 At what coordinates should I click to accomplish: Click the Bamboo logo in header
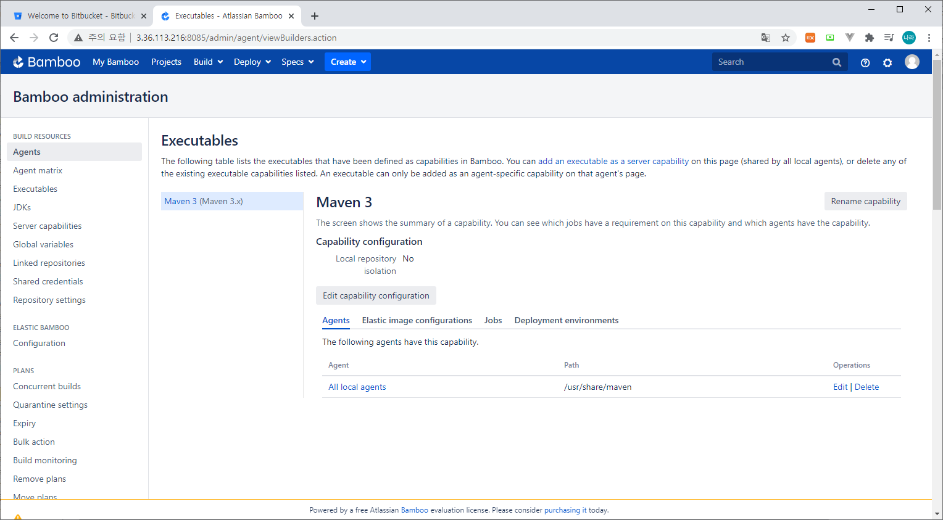point(47,62)
